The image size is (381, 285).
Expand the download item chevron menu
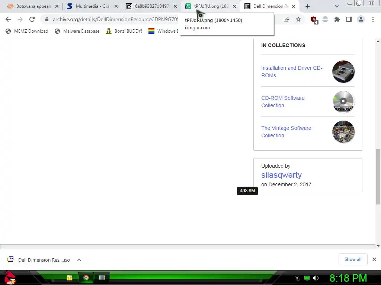pos(79,260)
